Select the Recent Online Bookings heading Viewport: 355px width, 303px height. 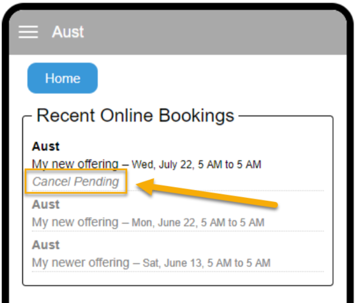(135, 116)
